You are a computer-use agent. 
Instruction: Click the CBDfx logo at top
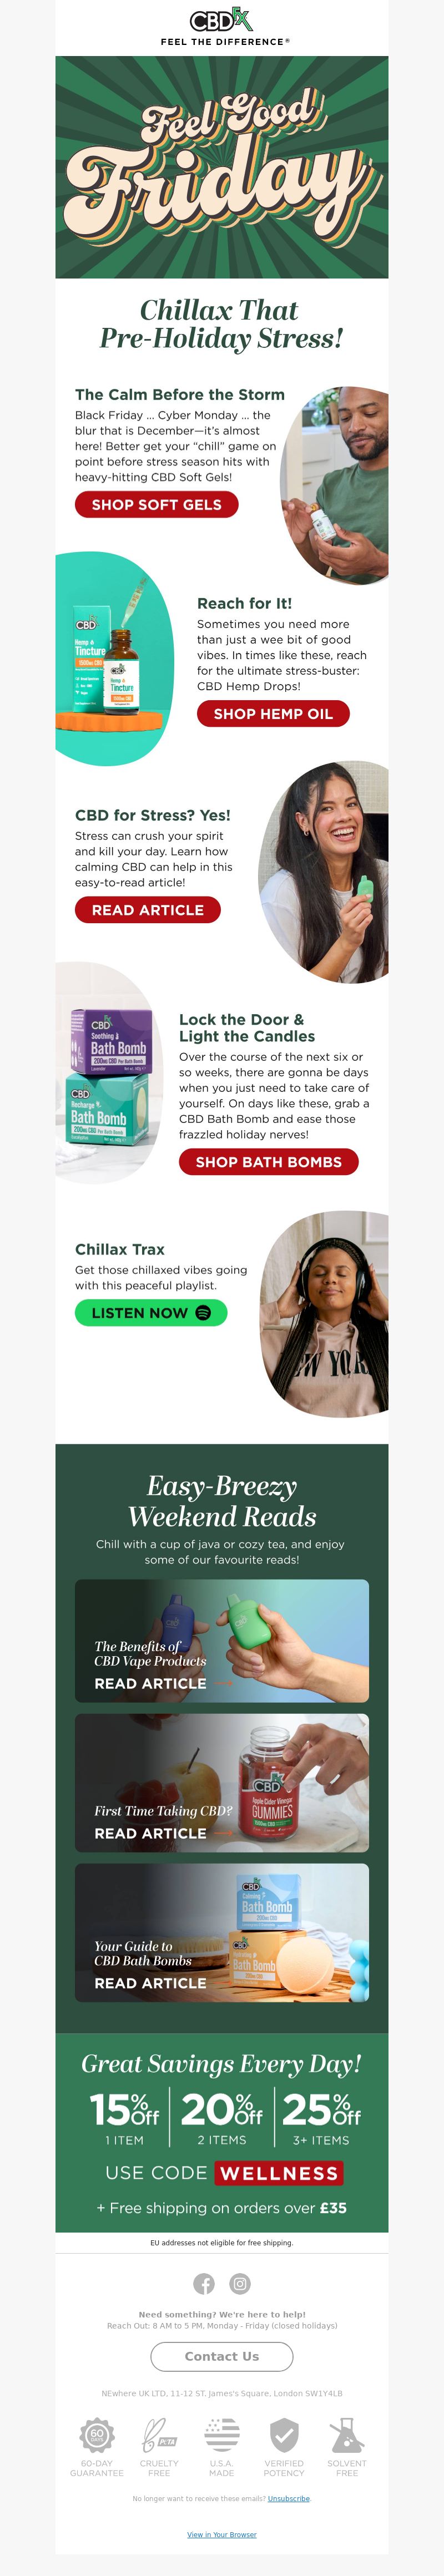[x=222, y=21]
